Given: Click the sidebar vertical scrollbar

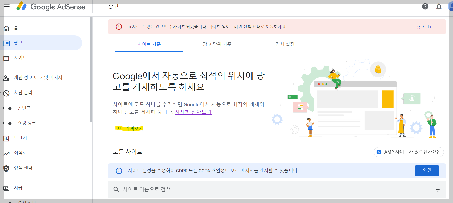Looking at the screenshot, I should 91,69.
